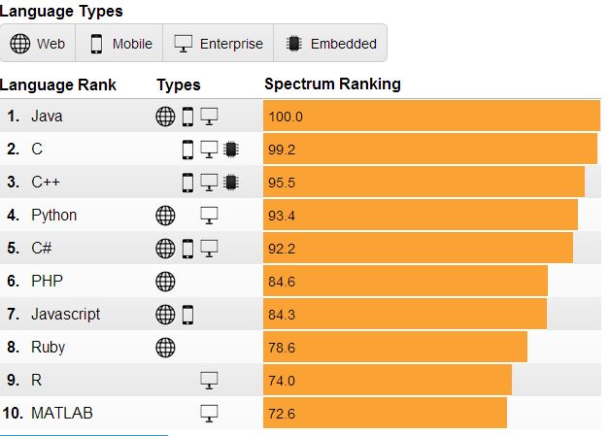The height and width of the screenshot is (436, 610).
Task: Click the globe icon in Python row
Action: point(166,216)
